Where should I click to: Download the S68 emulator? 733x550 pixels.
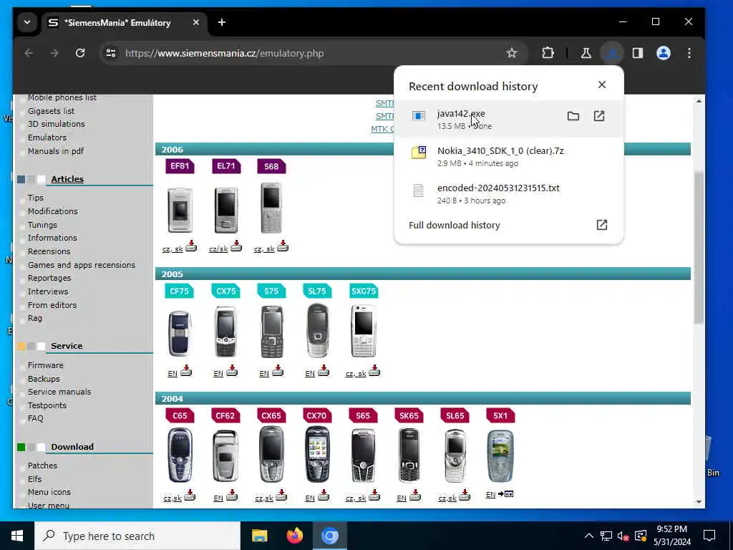[x=283, y=246]
